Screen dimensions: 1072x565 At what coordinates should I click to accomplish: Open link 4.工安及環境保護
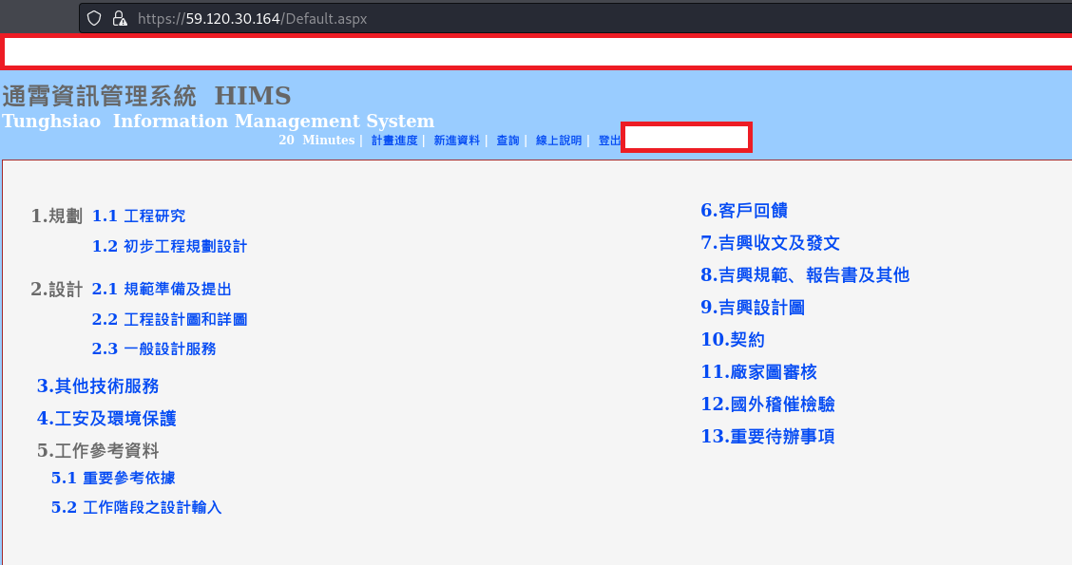point(106,418)
